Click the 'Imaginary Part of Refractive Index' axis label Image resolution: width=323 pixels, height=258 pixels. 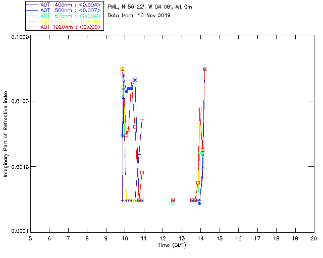pos(7,134)
